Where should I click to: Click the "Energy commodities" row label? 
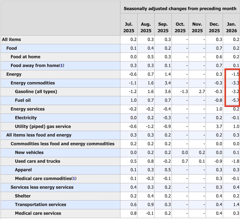point(33,83)
